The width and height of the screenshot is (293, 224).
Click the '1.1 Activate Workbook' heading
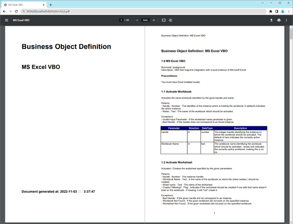[x=176, y=91]
